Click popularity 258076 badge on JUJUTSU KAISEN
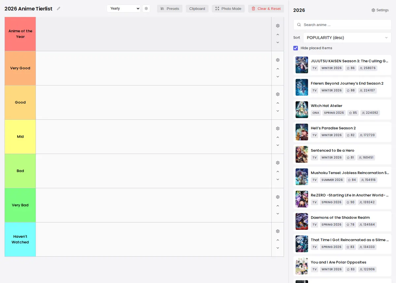Screen dimensions: 396x283 tap(367, 68)
